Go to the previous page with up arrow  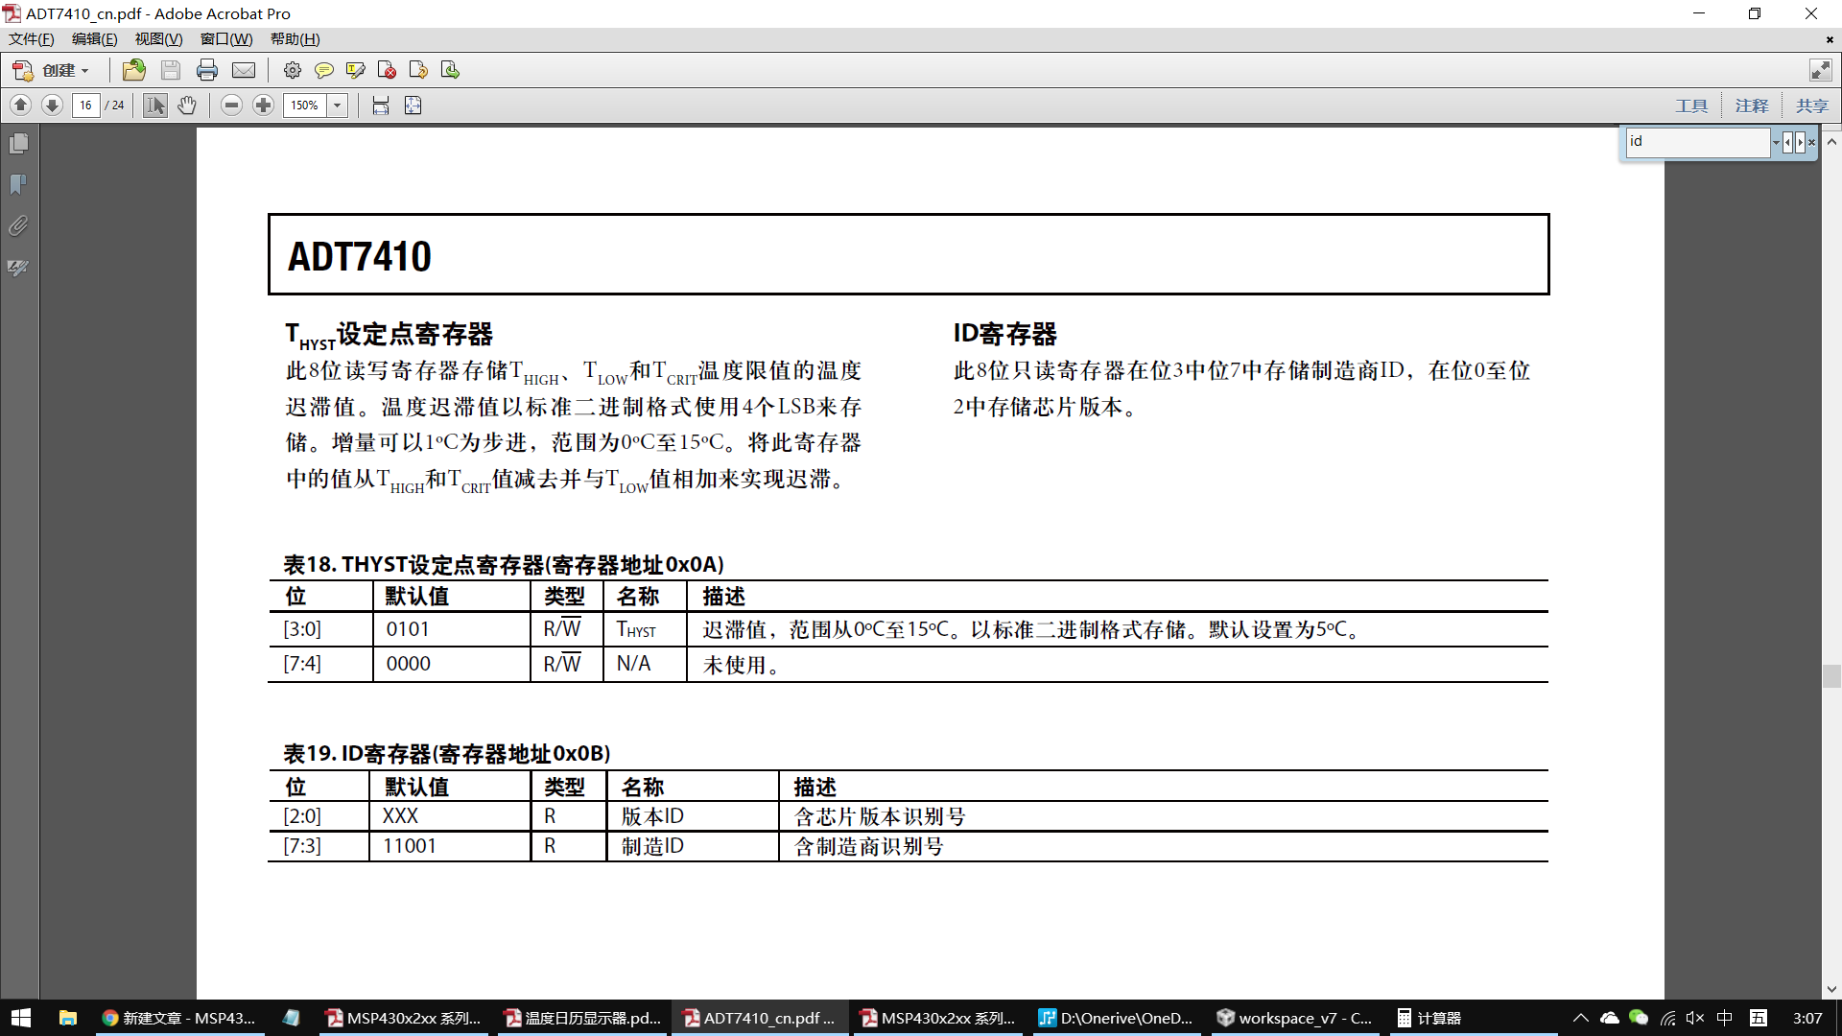point(20,106)
